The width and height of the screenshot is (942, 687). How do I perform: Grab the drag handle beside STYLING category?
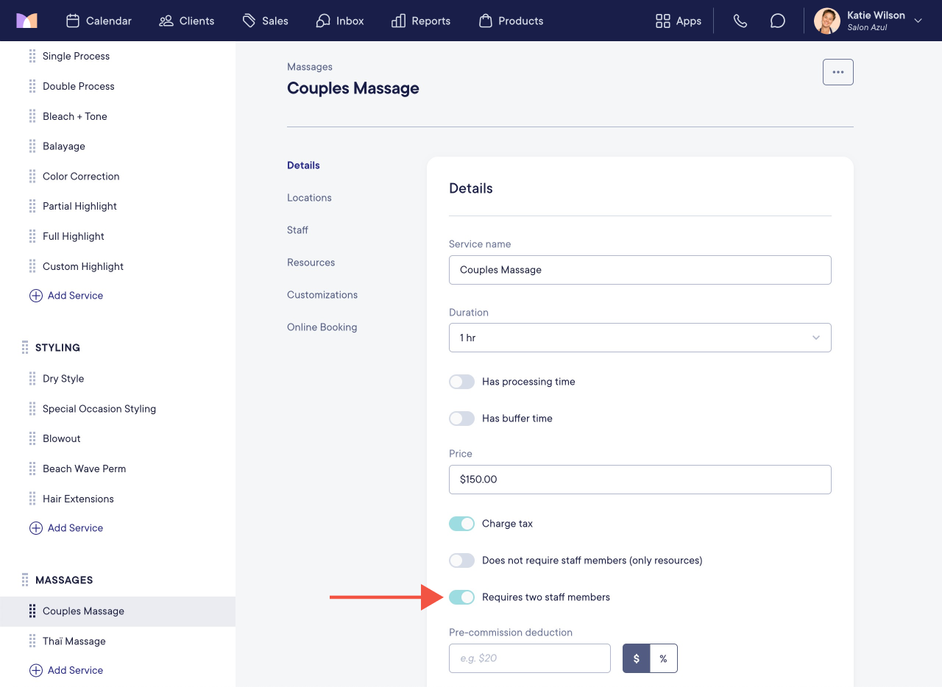point(25,347)
